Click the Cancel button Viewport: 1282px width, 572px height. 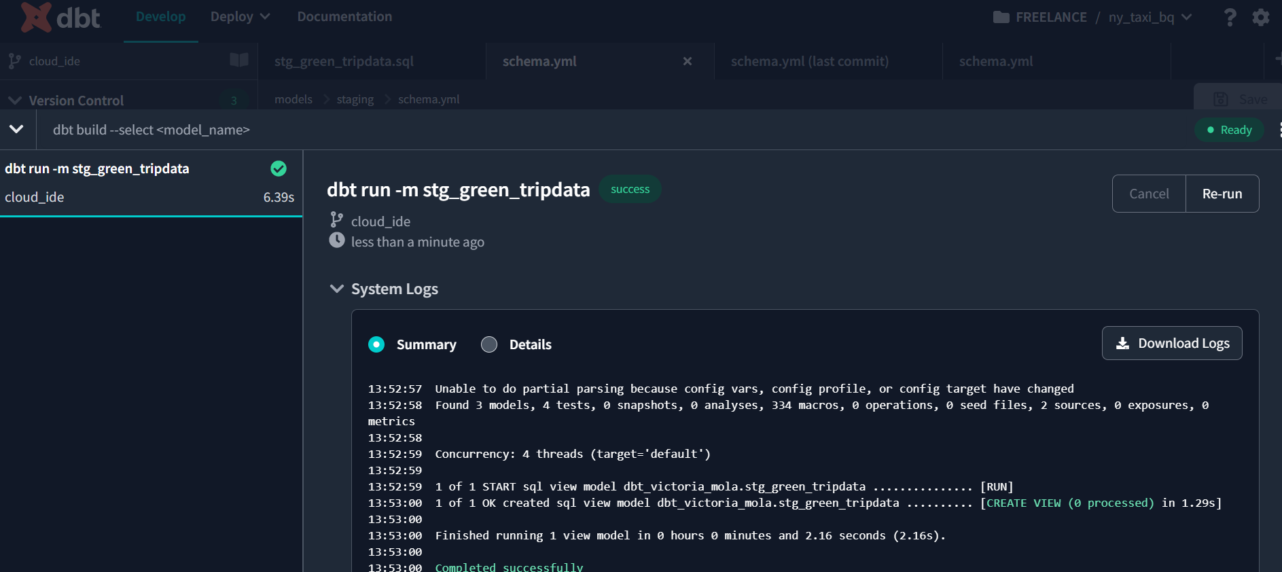[x=1149, y=194]
